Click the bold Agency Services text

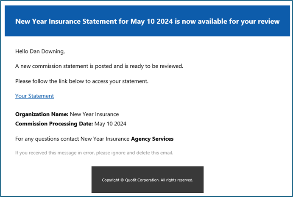tap(152, 139)
